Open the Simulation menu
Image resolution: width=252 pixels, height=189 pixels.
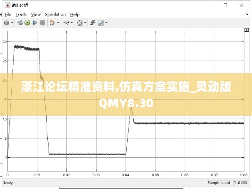point(55,15)
